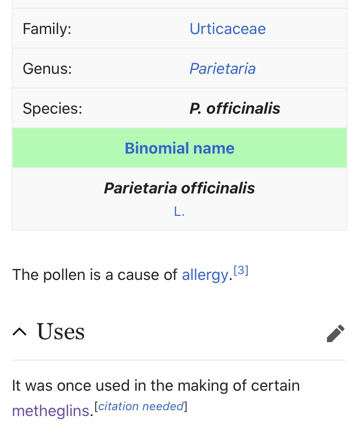
Task: Tap the Uses section heading
Action: pyautogui.click(x=61, y=332)
